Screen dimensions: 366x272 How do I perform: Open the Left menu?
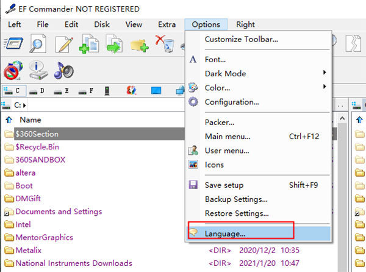click(15, 24)
